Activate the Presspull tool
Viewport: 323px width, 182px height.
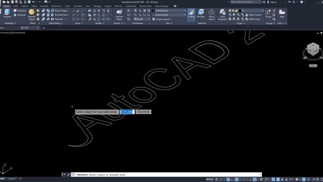pos(20,15)
